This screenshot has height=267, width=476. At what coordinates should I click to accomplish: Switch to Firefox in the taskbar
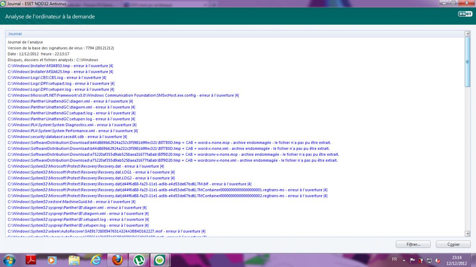[118, 260]
